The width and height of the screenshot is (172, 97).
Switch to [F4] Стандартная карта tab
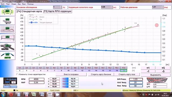(29, 11)
